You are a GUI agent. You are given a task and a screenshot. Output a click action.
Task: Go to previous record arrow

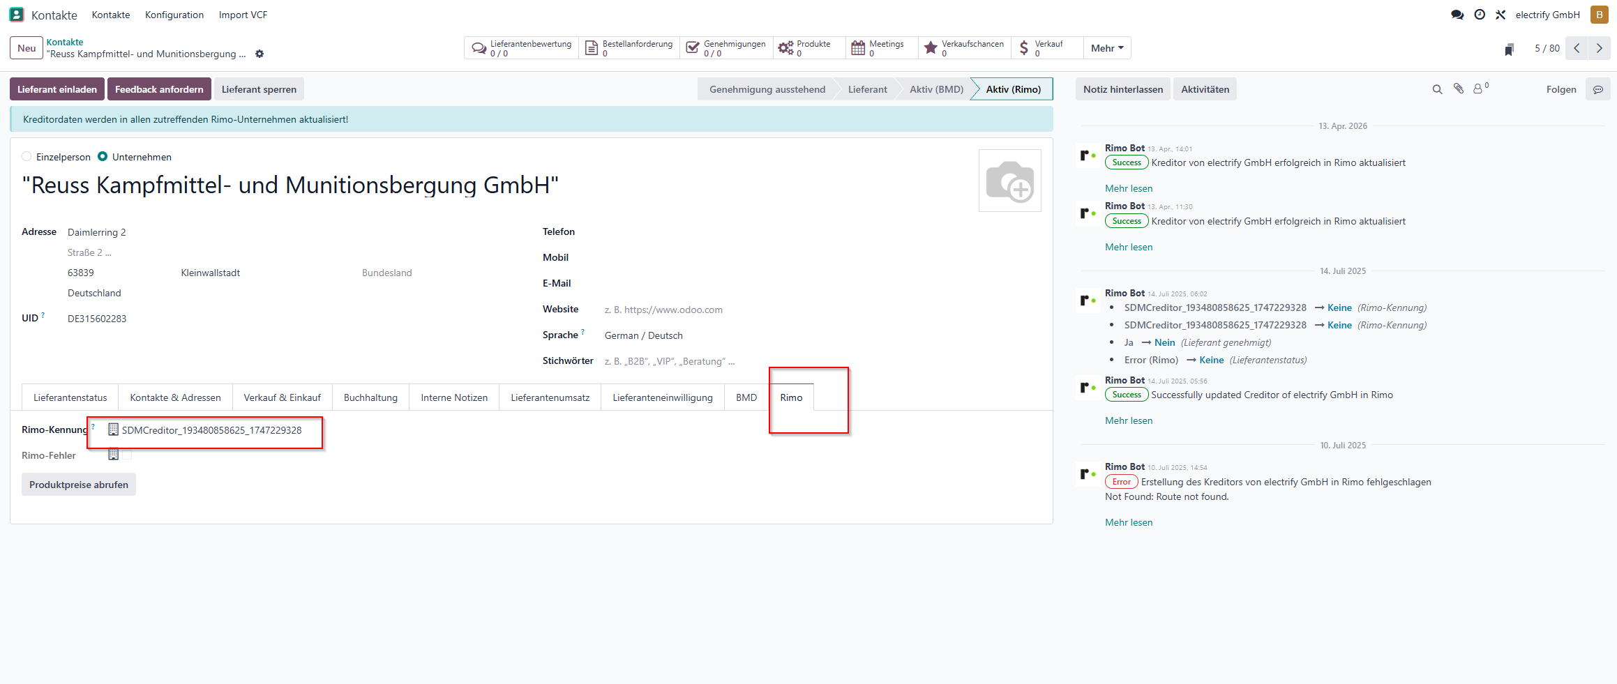(x=1577, y=48)
